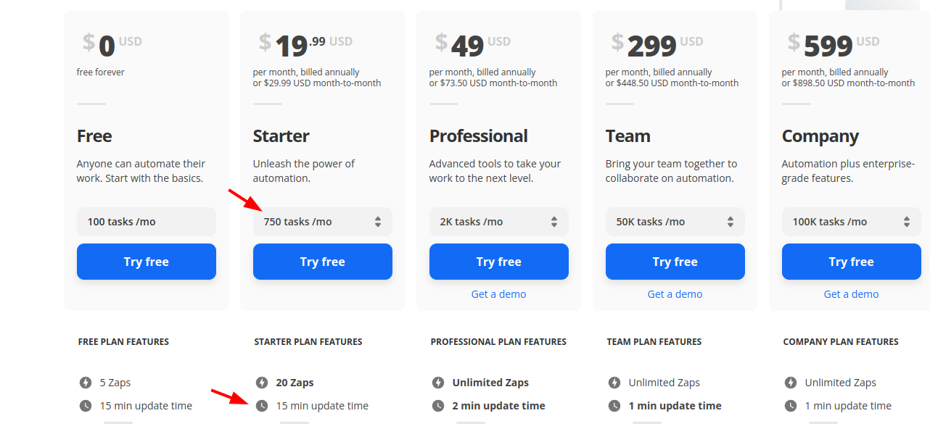Click lightning icon next to 20 Zaps
The image size is (930, 429).
click(x=262, y=383)
